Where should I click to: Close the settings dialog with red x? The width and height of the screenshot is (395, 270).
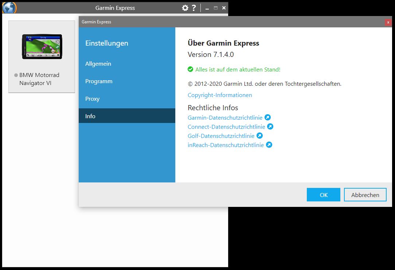coord(388,22)
